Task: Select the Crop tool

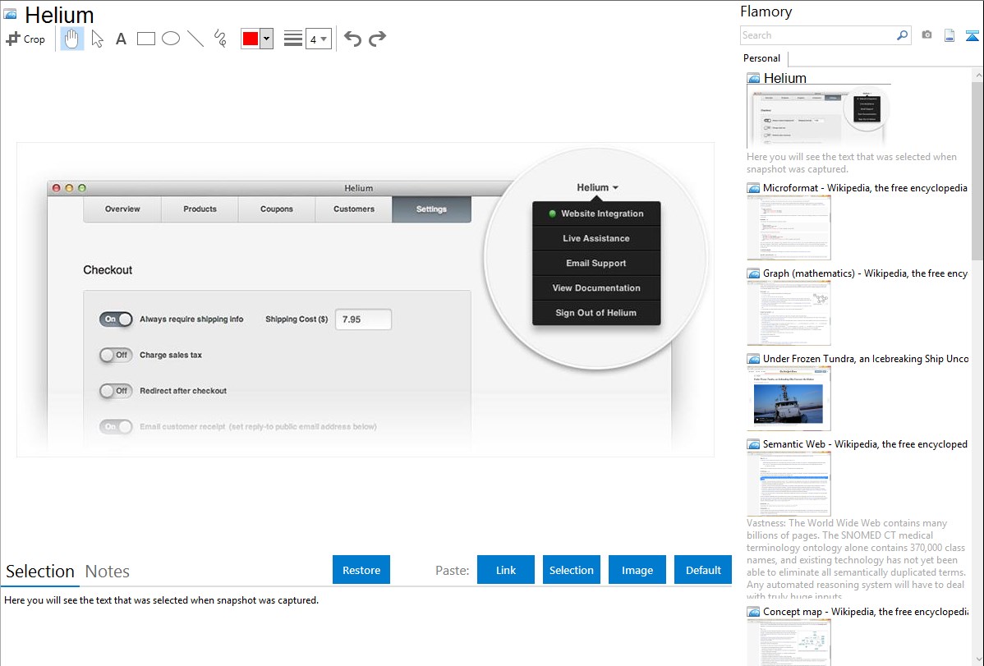Action: click(x=25, y=39)
